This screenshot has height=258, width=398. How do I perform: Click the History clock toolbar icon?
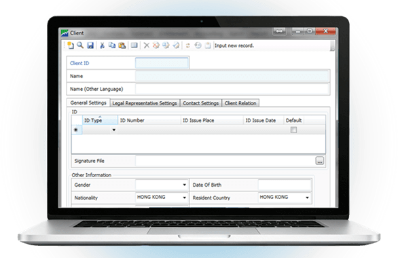(x=198, y=45)
